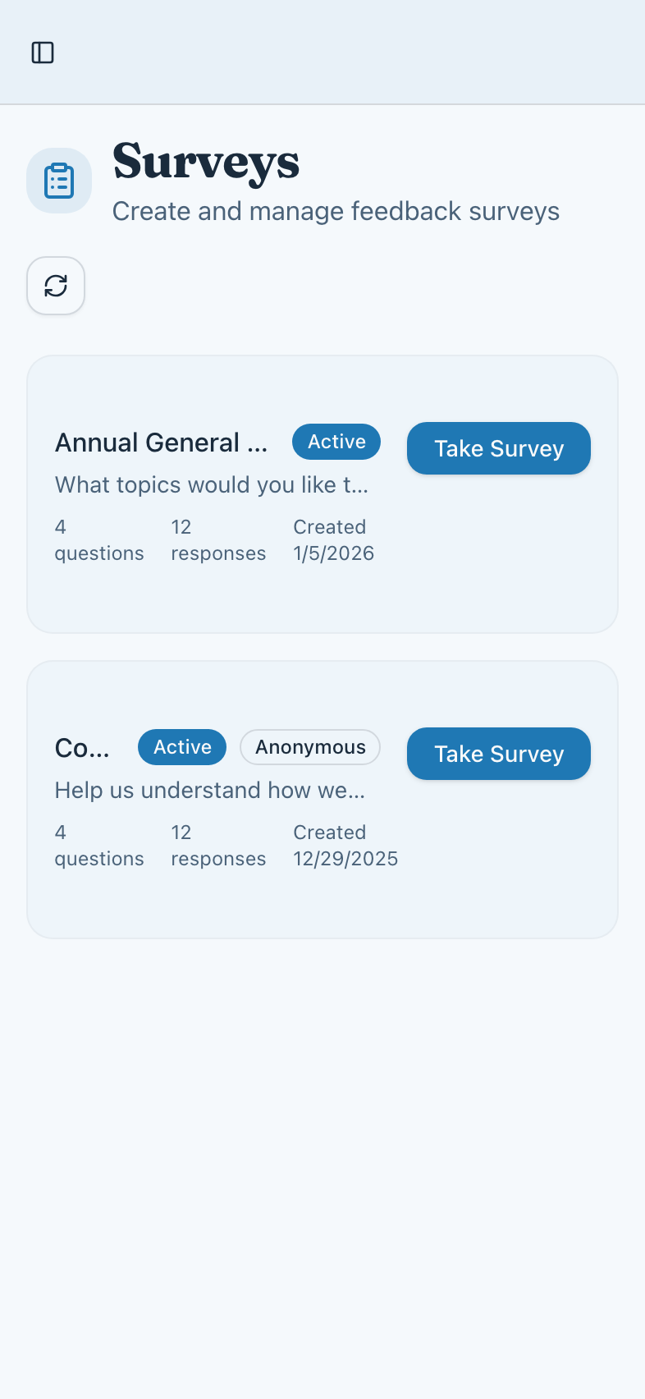645x1399 pixels.
Task: Select the Surveys page heading
Action: pos(205,162)
